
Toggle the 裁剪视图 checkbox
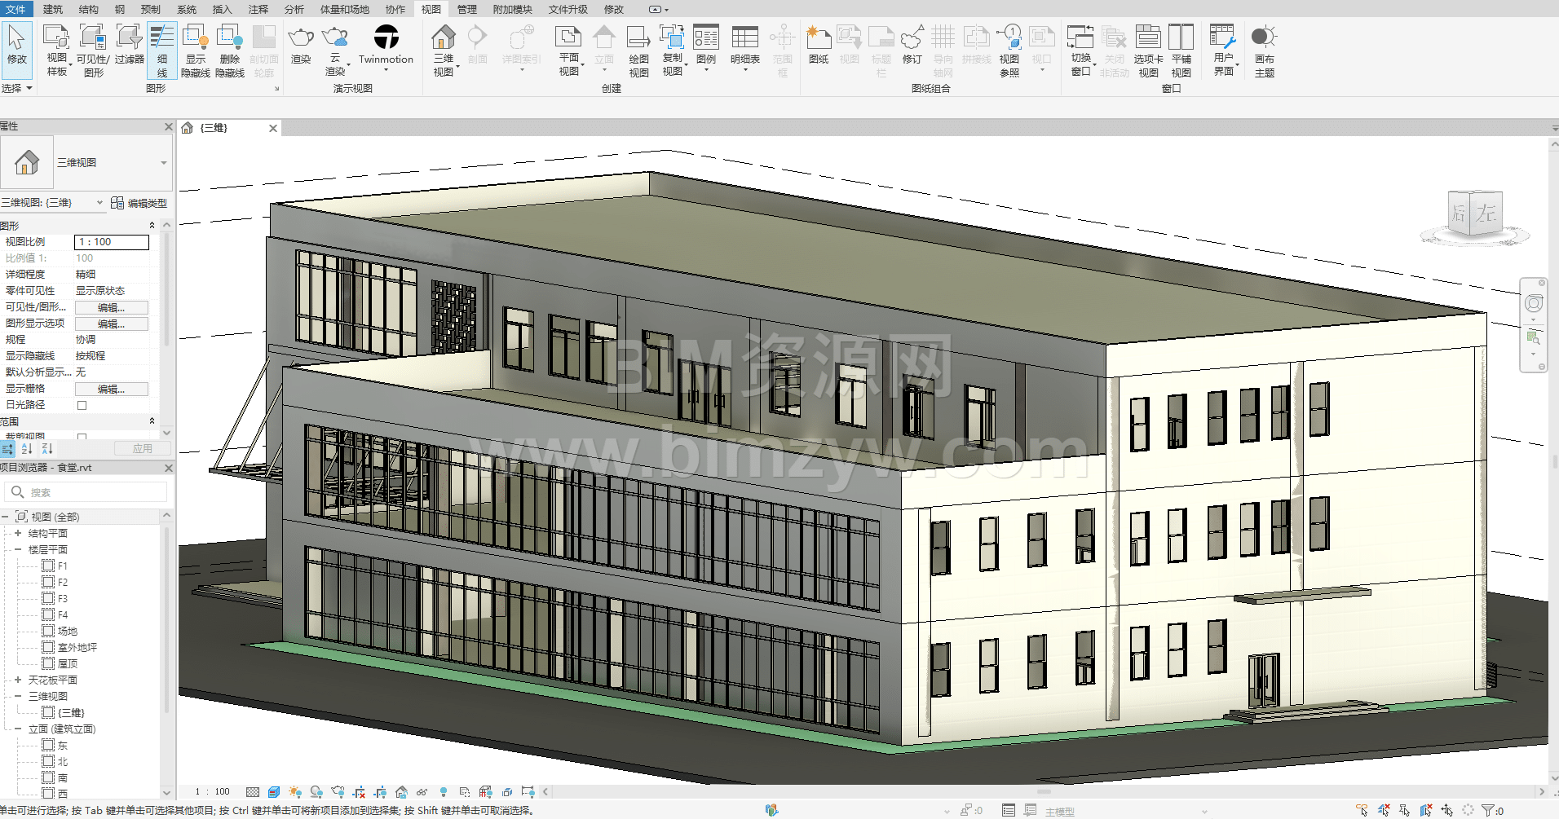pos(82,437)
